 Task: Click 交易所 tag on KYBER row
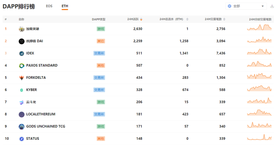[99, 90]
